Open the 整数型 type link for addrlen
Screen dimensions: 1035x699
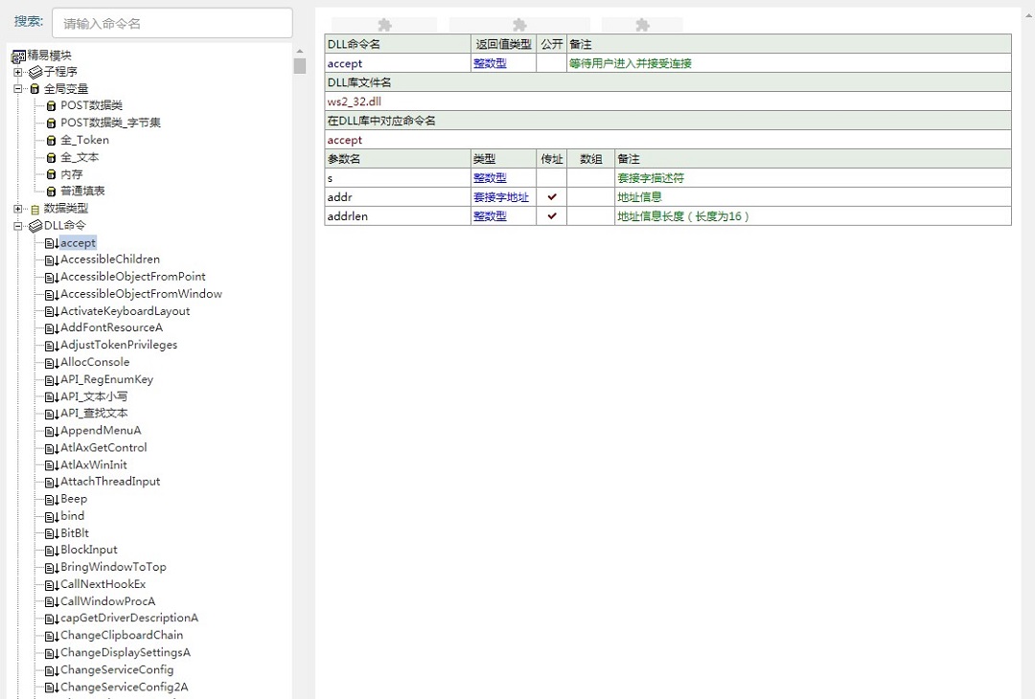[x=490, y=216]
